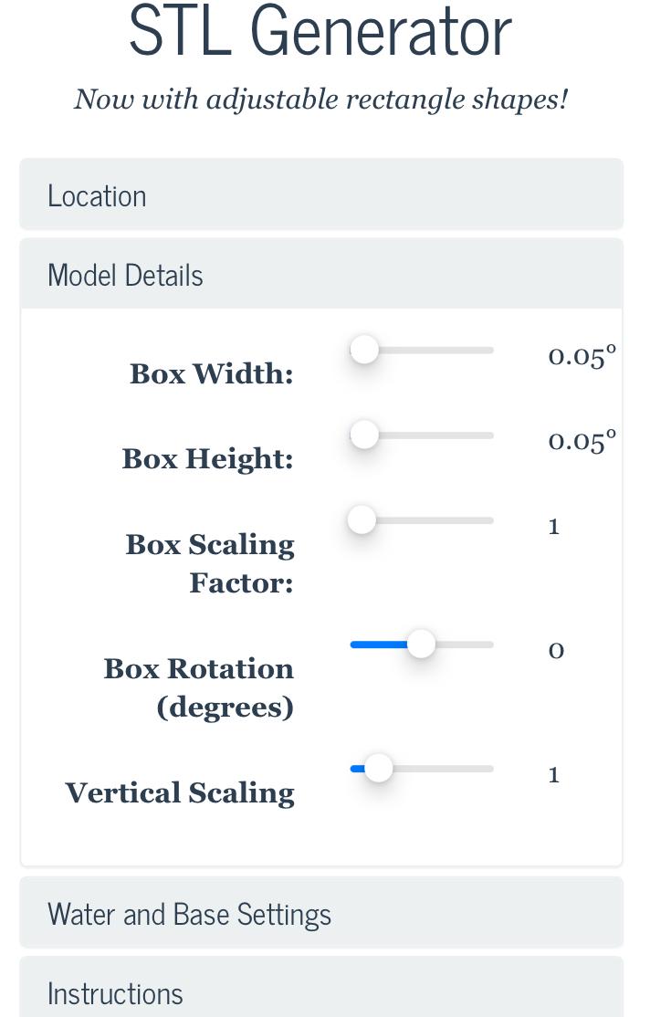Click the adjustable rectangle shapes subtitle

(321, 99)
